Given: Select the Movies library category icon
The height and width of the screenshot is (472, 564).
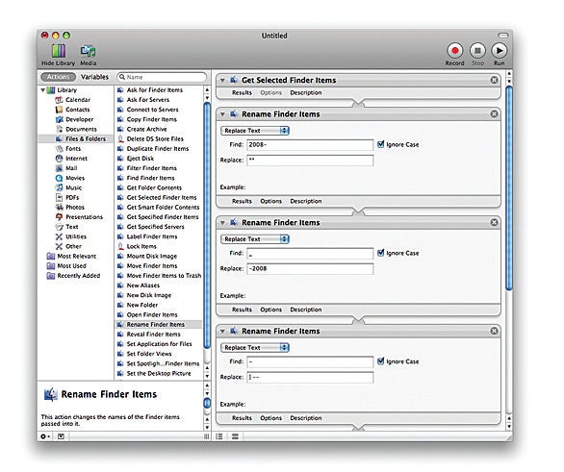Looking at the screenshot, I should pos(59,178).
